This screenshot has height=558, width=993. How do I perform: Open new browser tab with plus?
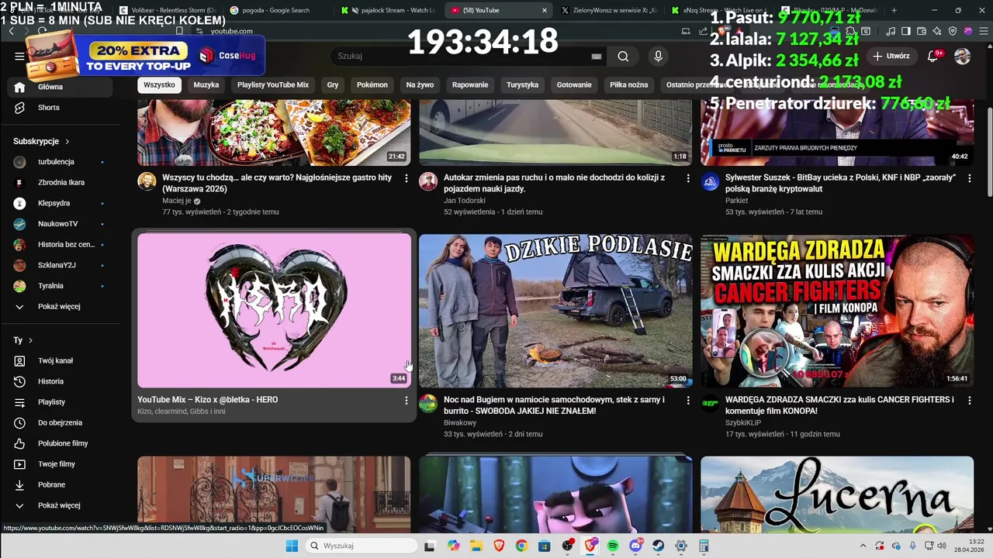coord(894,10)
